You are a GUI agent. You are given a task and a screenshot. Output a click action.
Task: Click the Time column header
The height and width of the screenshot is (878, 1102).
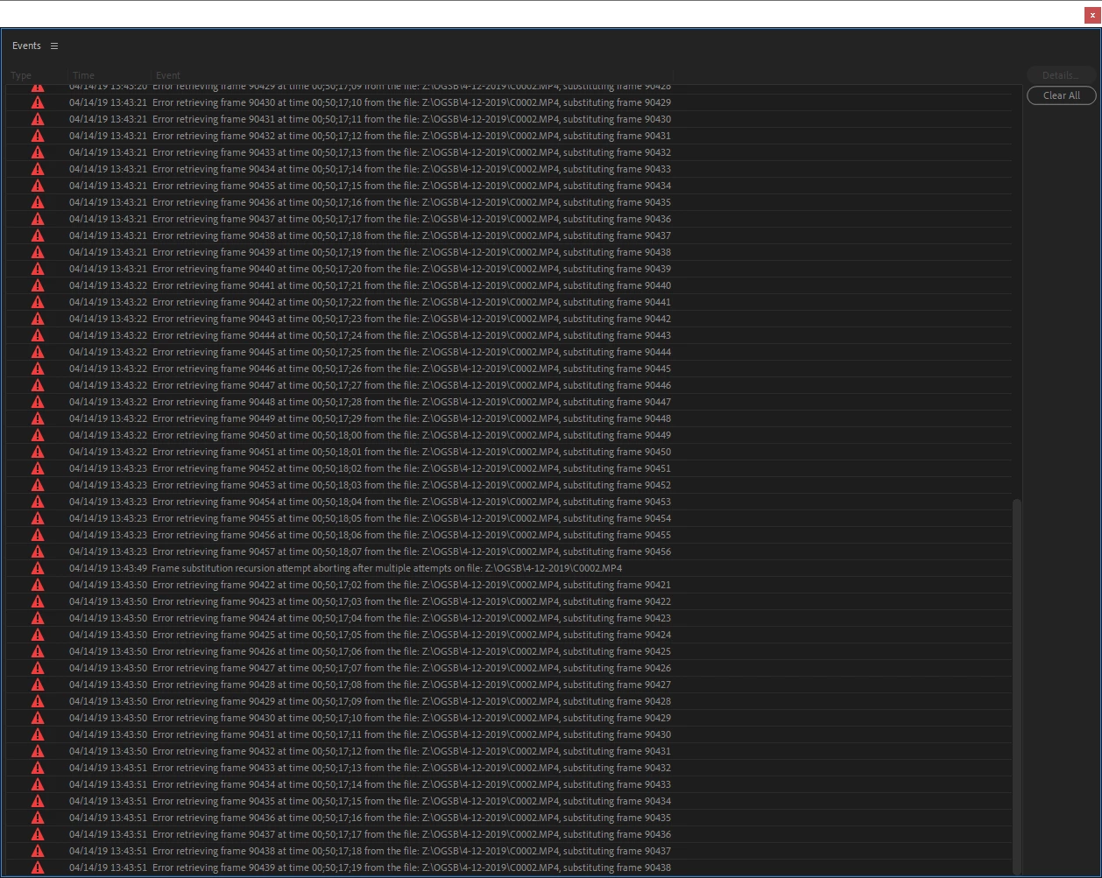coord(83,75)
